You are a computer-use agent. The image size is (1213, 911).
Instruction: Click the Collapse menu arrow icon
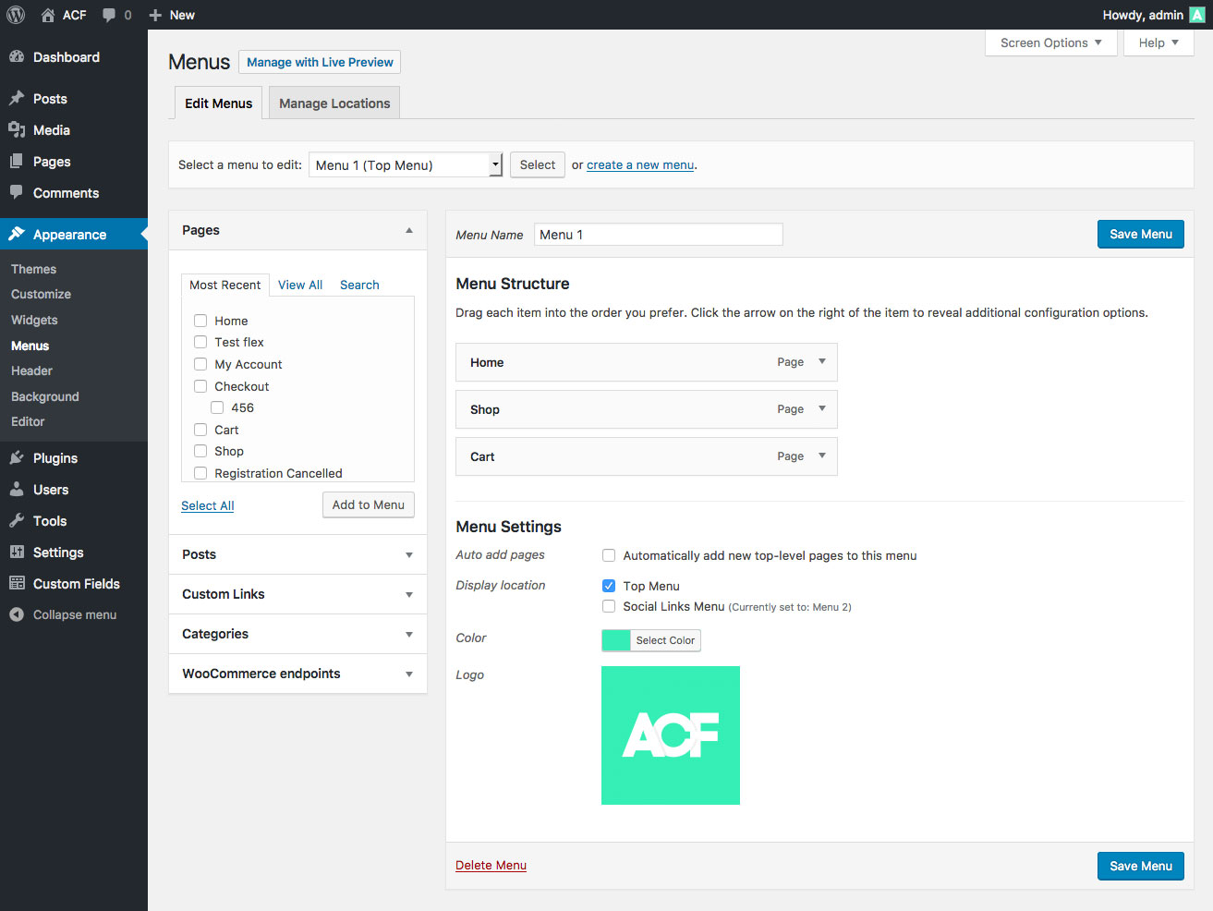[17, 615]
